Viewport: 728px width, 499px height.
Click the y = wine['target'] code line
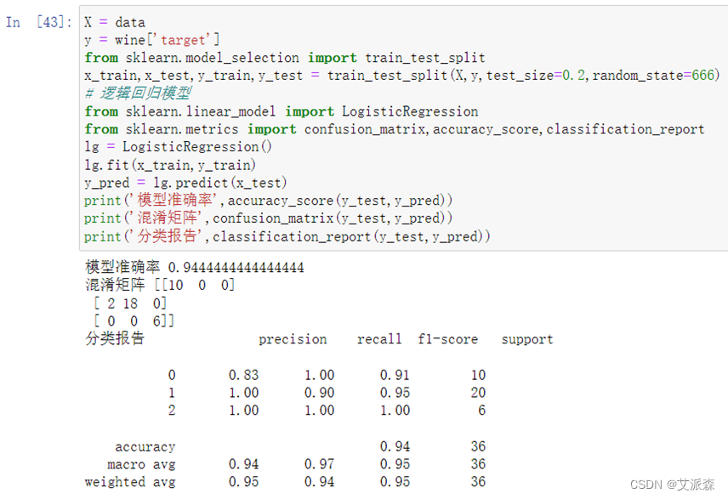point(152,40)
